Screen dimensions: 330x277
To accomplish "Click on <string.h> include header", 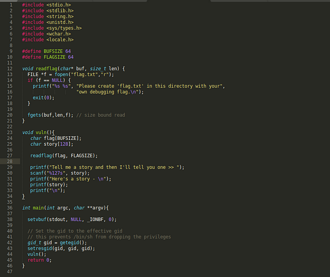I will [60, 16].
